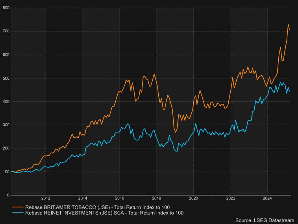The image size is (298, 224).
Task: Click the blue REINET INVESTMENTS legend line swatch
Action: 18,213
